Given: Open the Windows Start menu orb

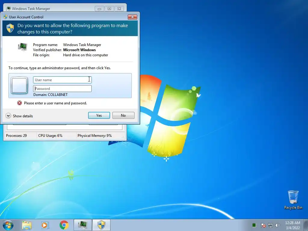Looking at the screenshot, I should coord(8,225).
